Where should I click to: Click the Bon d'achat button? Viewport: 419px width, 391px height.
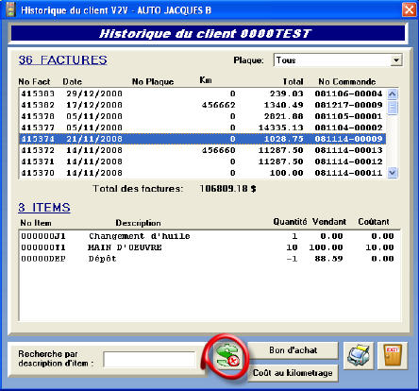tap(293, 350)
